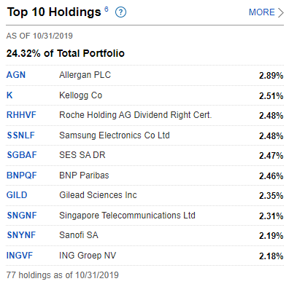Select the INGVF ticker symbol
This screenshot has width=289, height=284.
(20, 256)
